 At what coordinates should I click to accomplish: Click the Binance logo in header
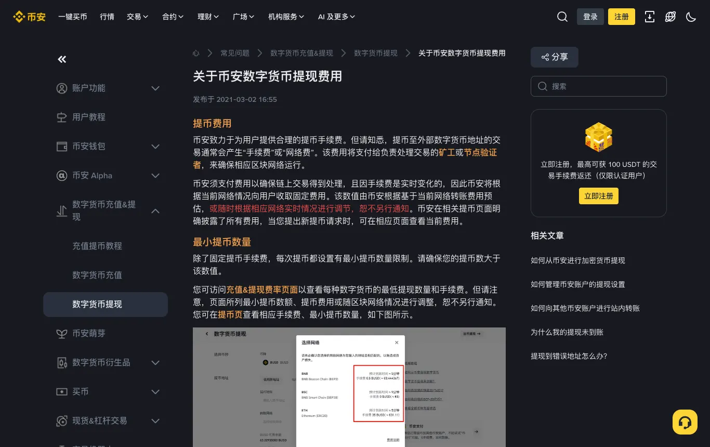click(x=30, y=17)
